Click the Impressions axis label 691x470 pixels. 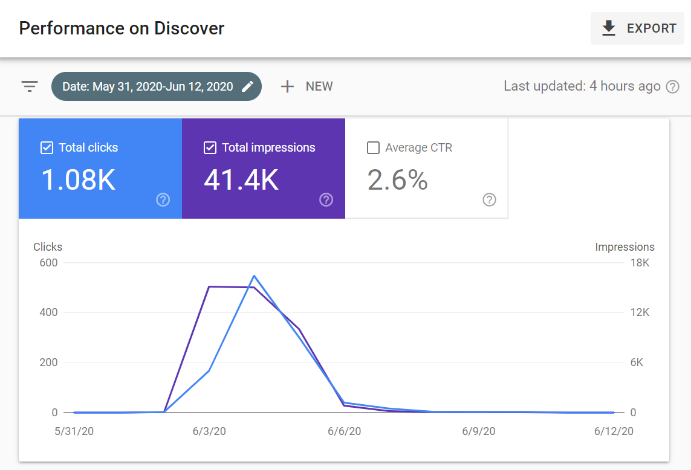[x=624, y=246]
